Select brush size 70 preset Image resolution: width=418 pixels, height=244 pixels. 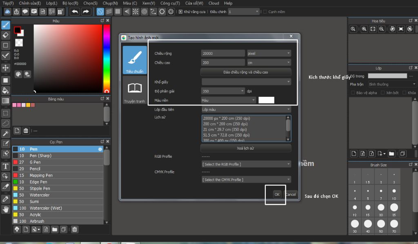(x=394, y=226)
